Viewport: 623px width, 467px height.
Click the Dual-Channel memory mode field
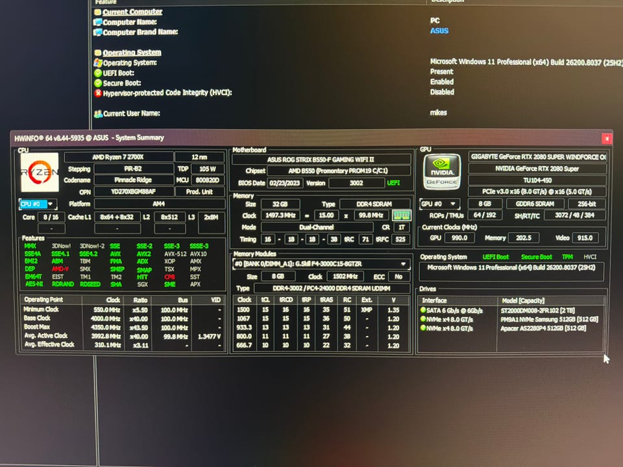click(x=317, y=227)
